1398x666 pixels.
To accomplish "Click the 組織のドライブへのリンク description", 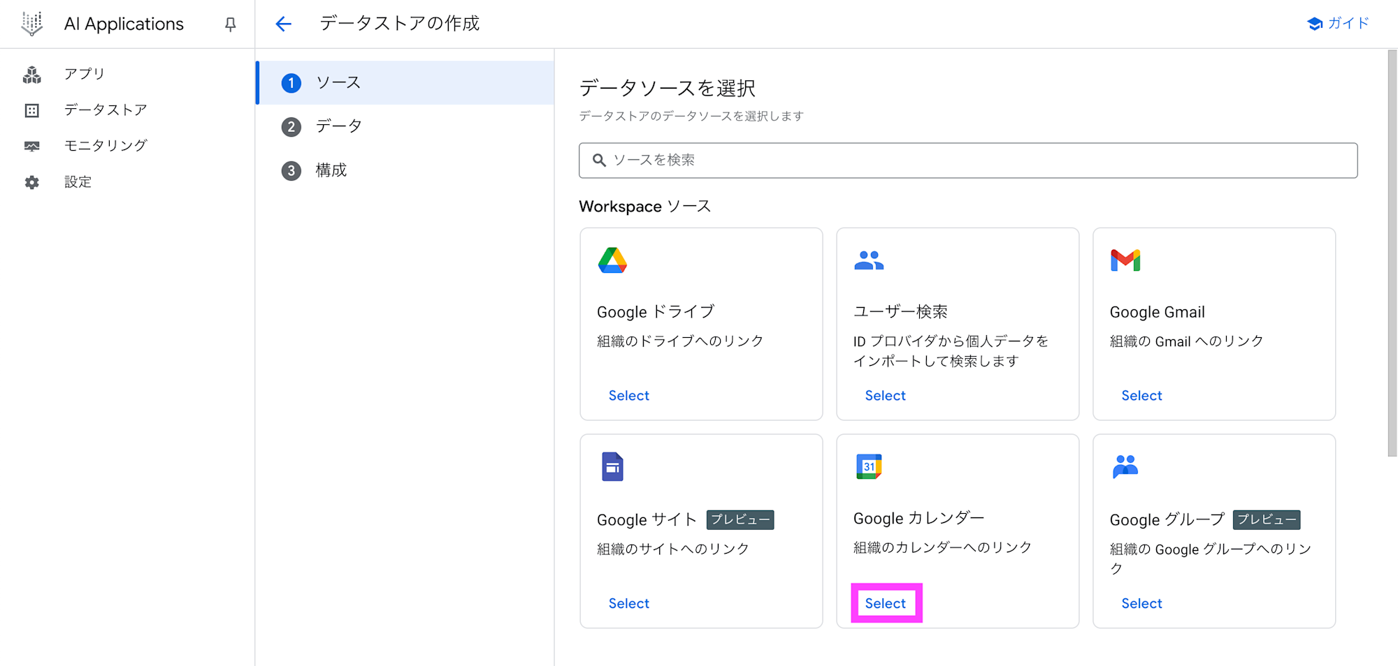I will (x=680, y=341).
